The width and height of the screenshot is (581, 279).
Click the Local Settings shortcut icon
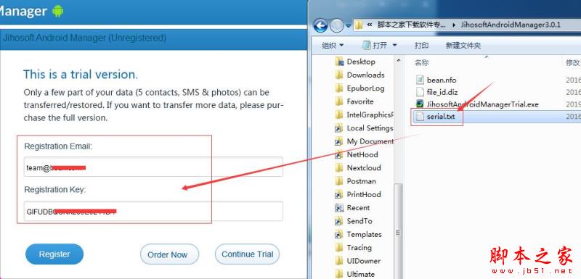tap(339, 128)
